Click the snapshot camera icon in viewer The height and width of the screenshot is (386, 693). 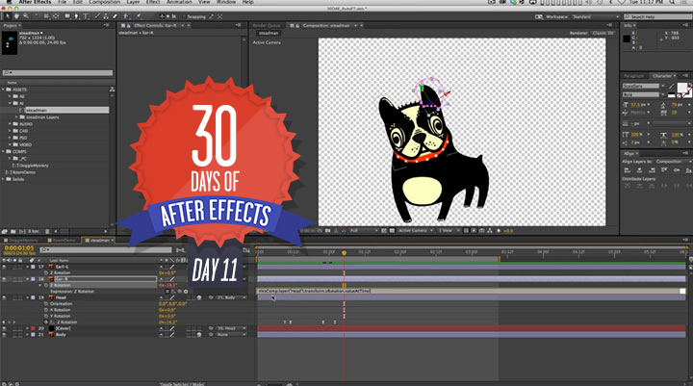[x=328, y=231]
